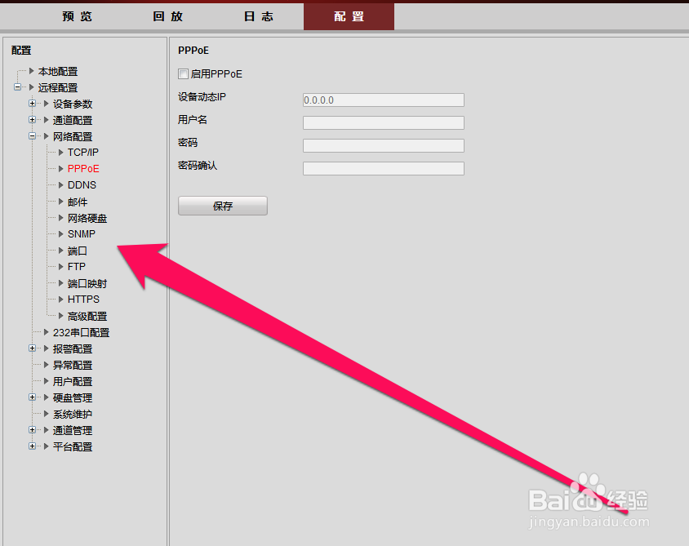The width and height of the screenshot is (689, 546).
Task: Expand the 平台配置 plus box
Action: [x=32, y=446]
